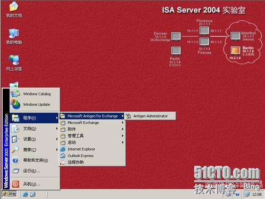Click the 搜索(C) magnifier icon
The image size is (265, 199).
pos(15,149)
